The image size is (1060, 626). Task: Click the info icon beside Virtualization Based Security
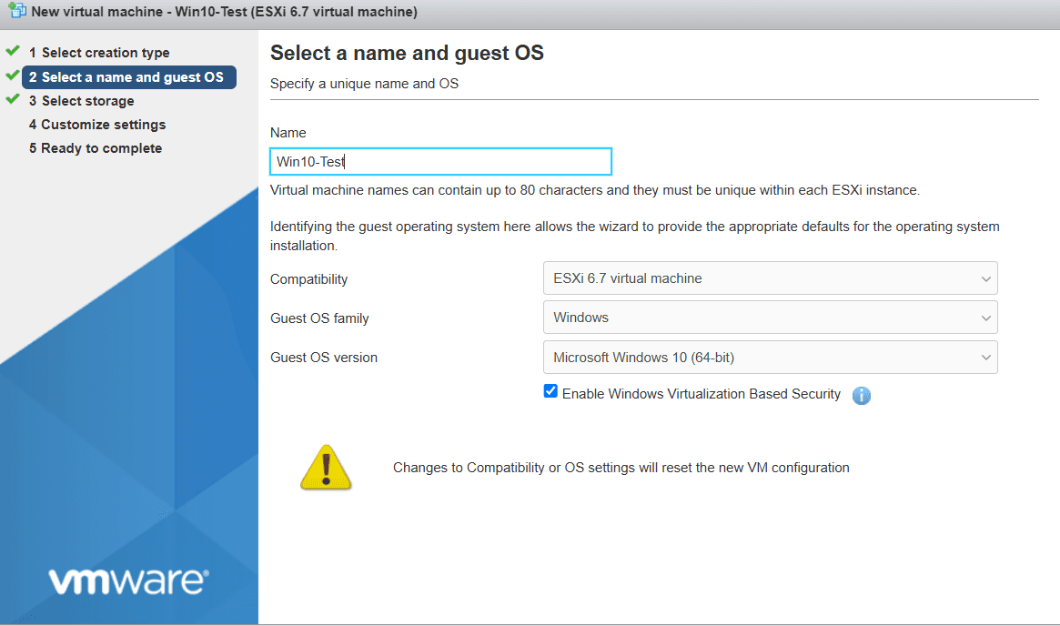(862, 396)
